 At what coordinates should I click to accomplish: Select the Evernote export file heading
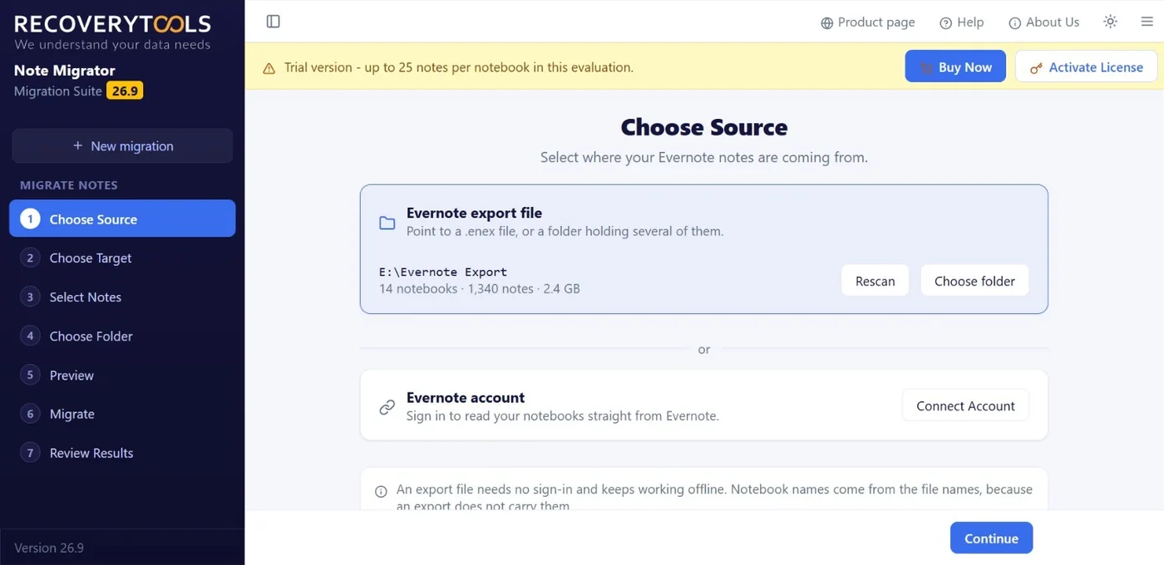point(474,213)
